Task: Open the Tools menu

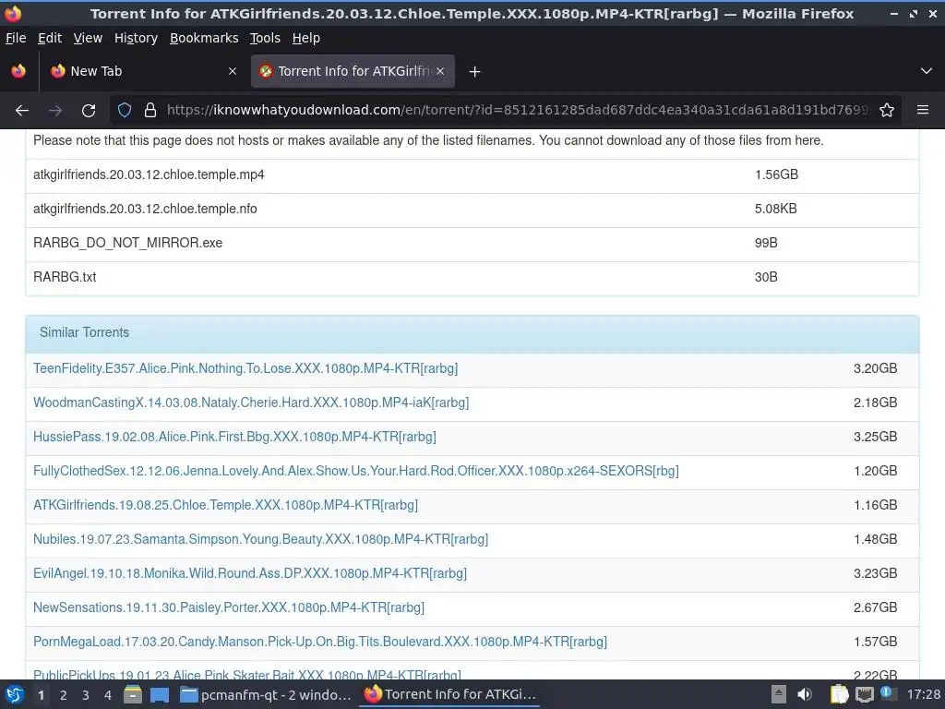Action: [265, 38]
